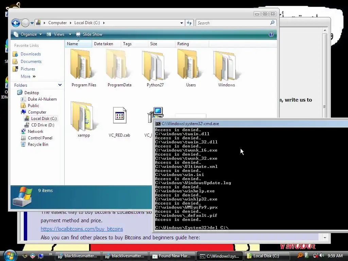
Task: Collapse the Folders pane chevron
Action: click(x=60, y=85)
